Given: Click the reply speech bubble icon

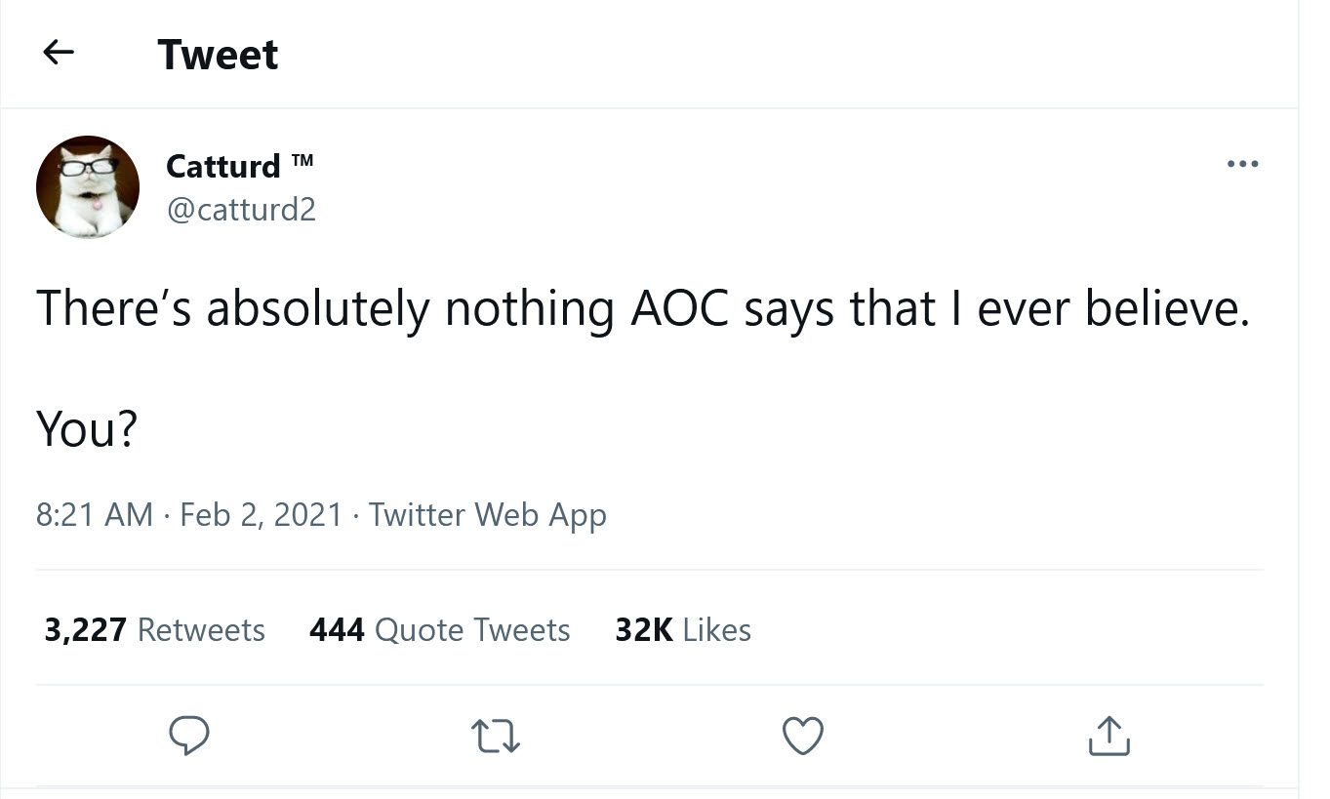Looking at the screenshot, I should (190, 737).
